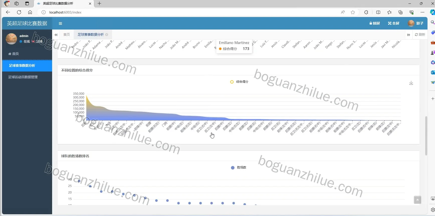Click the 刷新 refresh button

tap(420, 34)
